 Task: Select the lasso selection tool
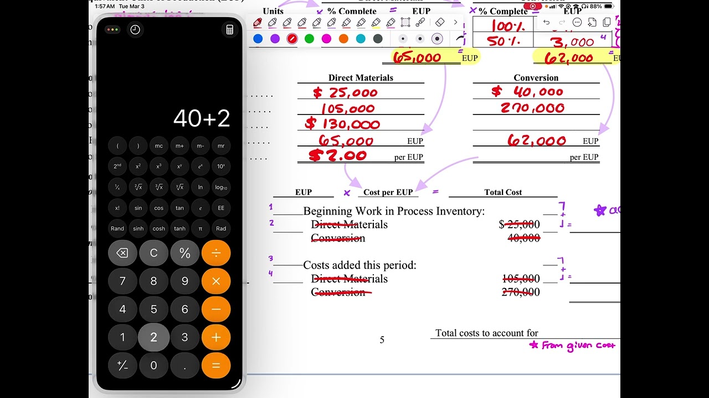pos(405,23)
